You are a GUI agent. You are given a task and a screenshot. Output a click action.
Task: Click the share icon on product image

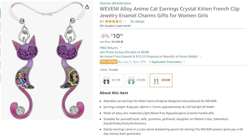click(87, 7)
